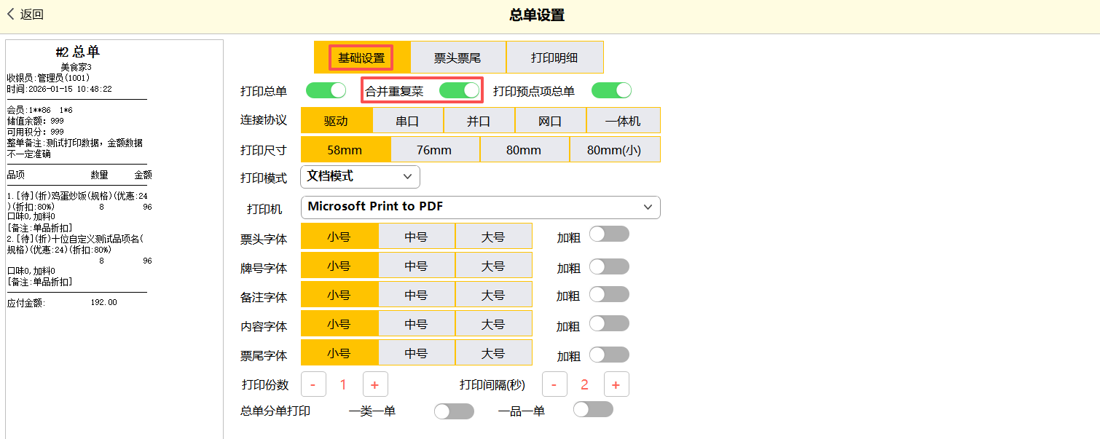Enable the 一类一单 split printing switch
Image resolution: width=1100 pixels, height=439 pixels.
[453, 411]
